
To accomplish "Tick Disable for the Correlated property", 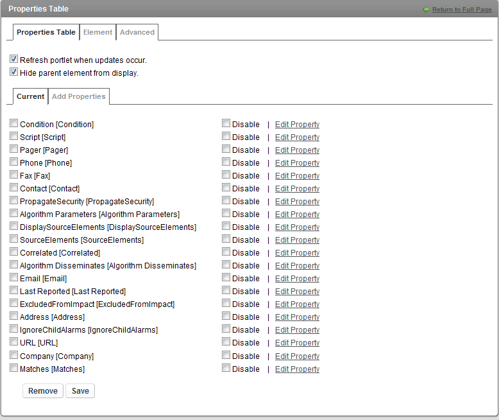I will point(226,252).
